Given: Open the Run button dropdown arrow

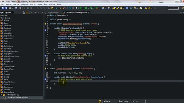Looking at the screenshot, I should pyautogui.click(x=88, y=8).
